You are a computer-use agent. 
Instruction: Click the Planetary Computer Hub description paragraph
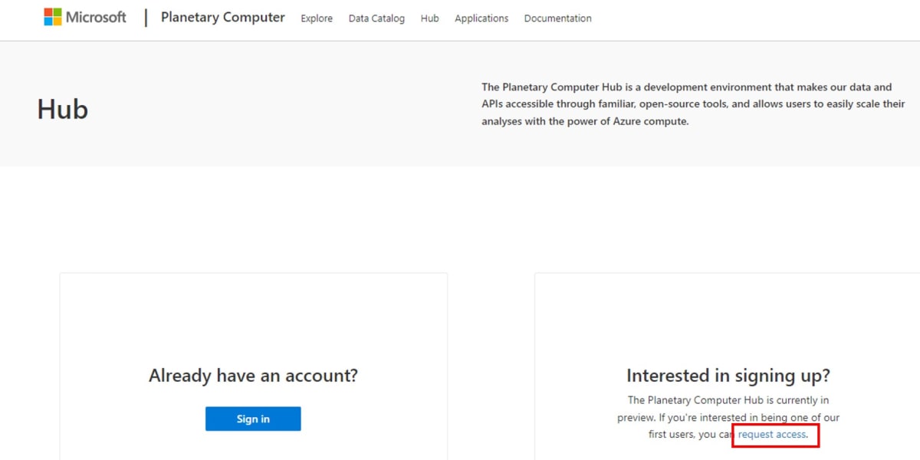[693, 104]
